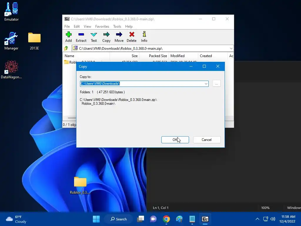Image resolution: width=301 pixels, height=226 pixels.
Task: Click the Test archive icon
Action: pos(94,37)
